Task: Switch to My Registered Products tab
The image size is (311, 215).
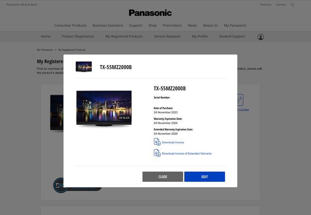Action: click(124, 36)
